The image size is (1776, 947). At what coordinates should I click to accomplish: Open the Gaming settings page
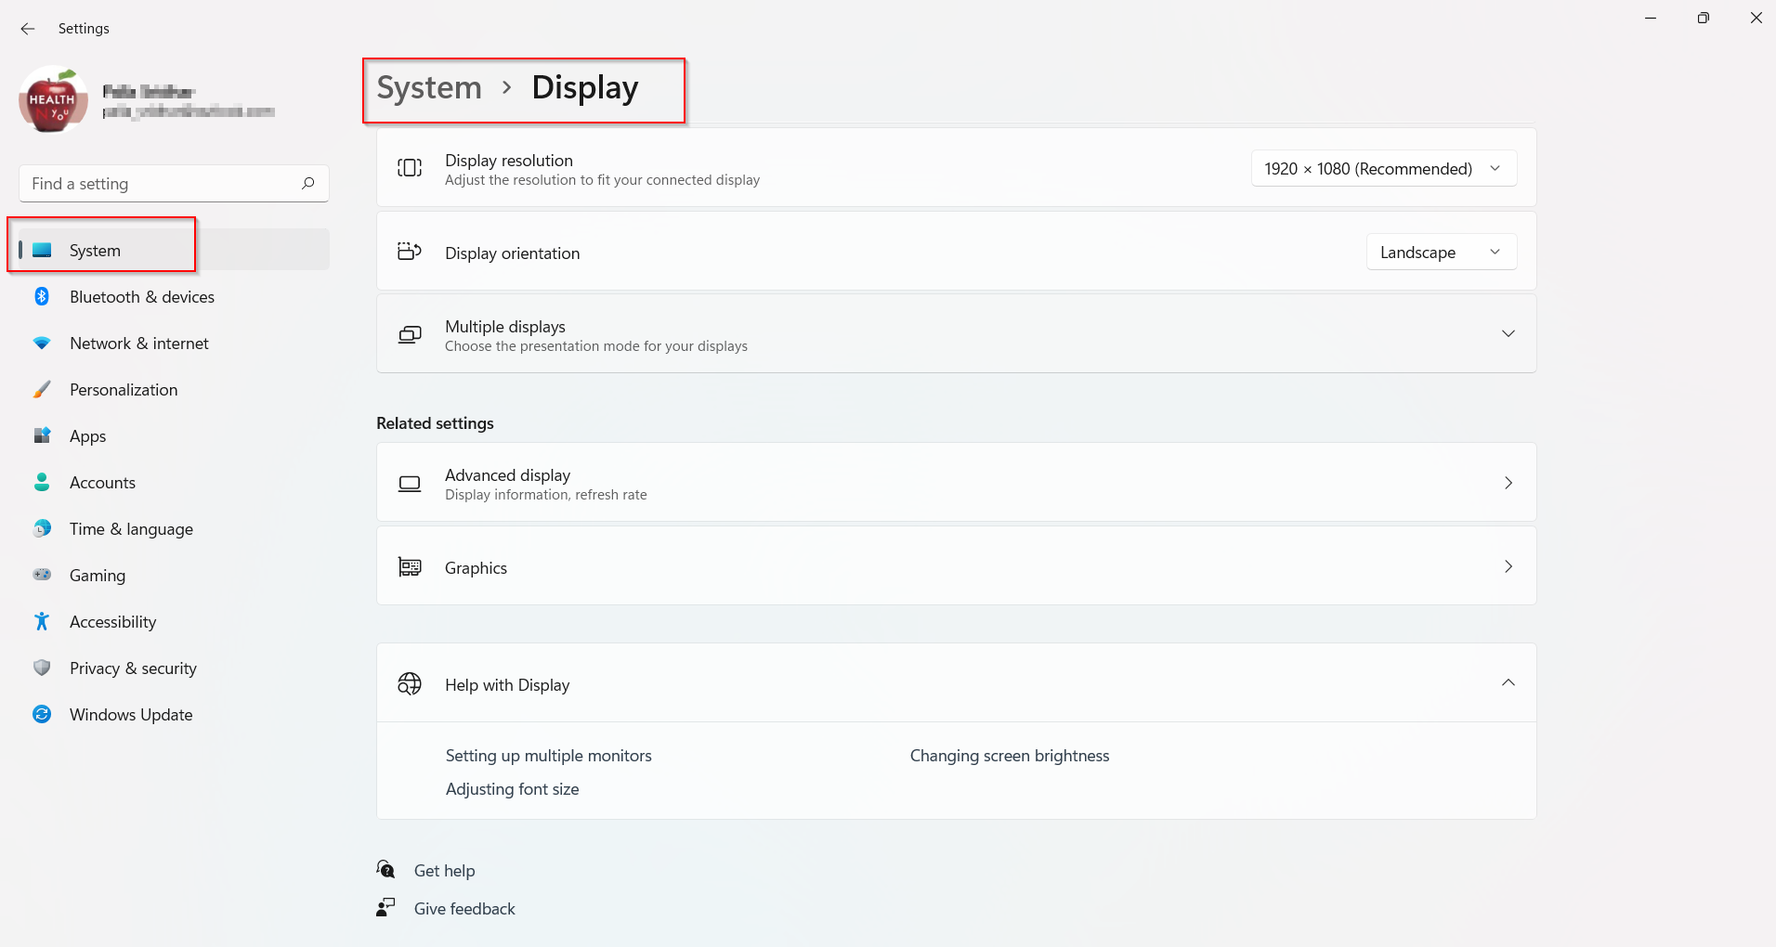174,576
